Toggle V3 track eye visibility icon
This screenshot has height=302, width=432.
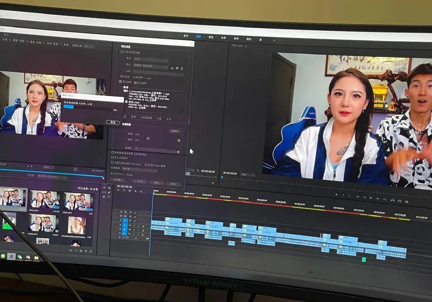coord(135,213)
